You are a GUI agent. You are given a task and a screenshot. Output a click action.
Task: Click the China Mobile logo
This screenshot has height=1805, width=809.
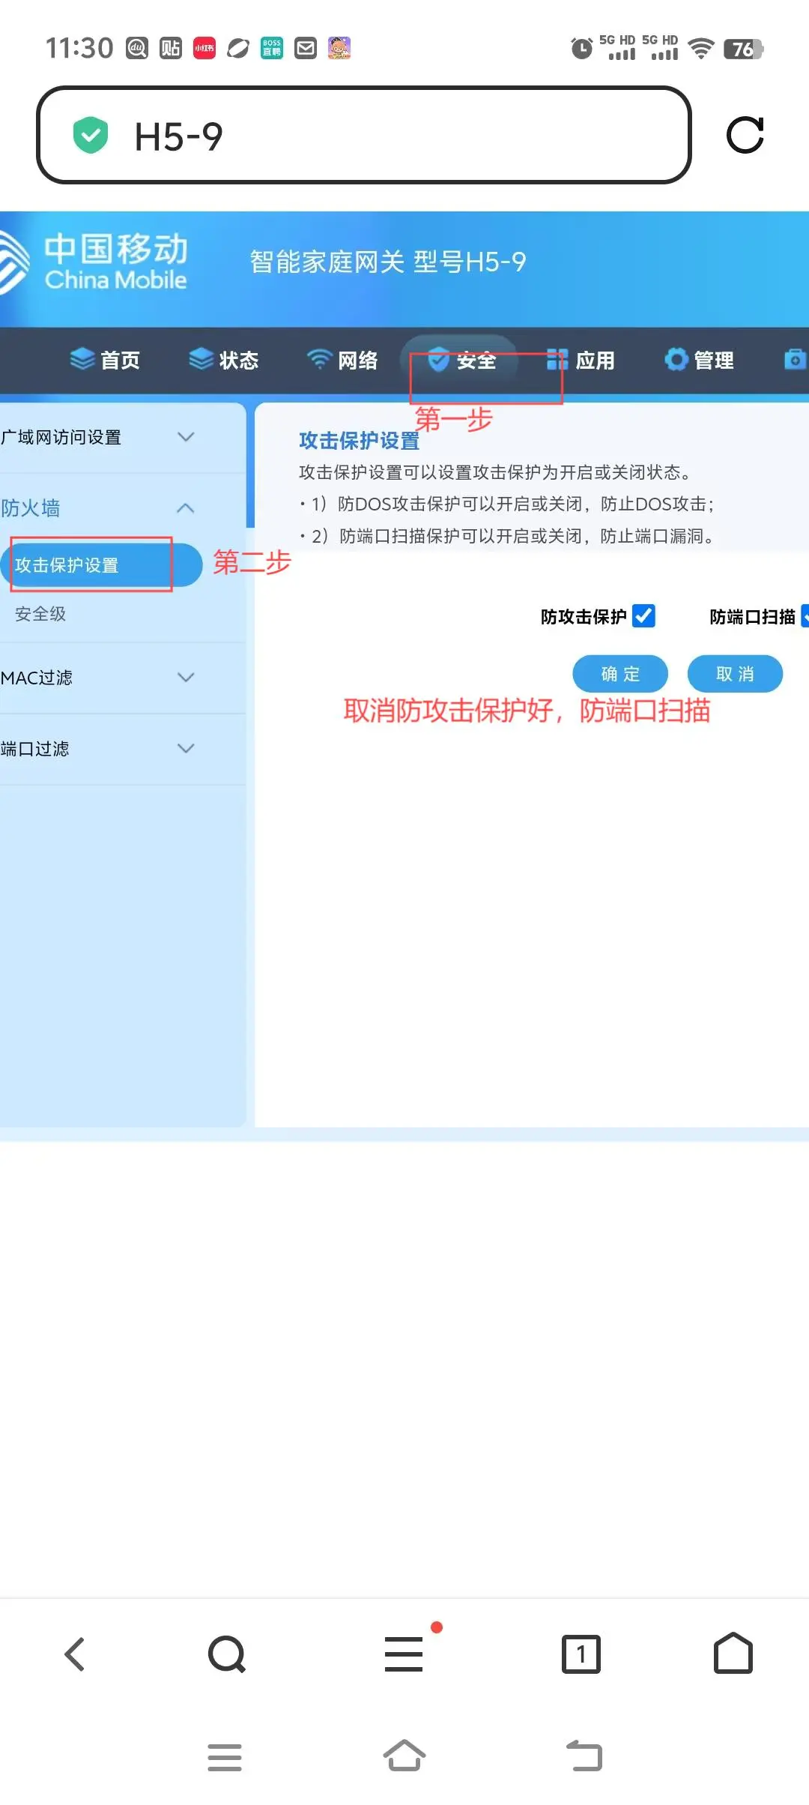coord(94,261)
